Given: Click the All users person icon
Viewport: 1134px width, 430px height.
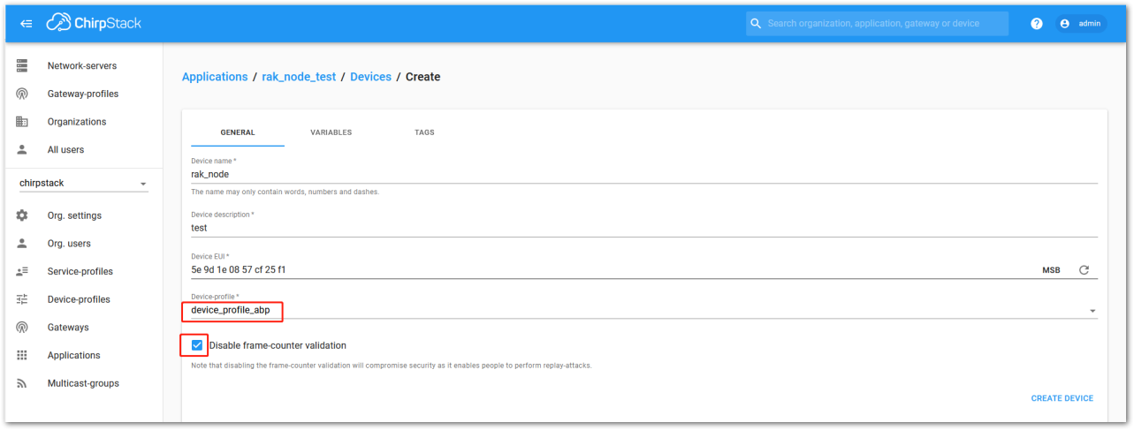Looking at the screenshot, I should [x=22, y=150].
